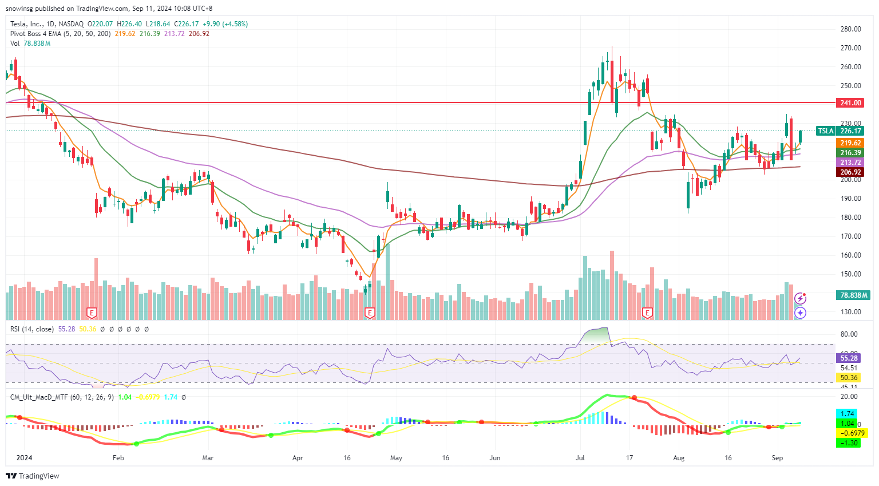The height and width of the screenshot is (486, 879).
Task: Click the Mar label on the time axis
Action: click(208, 458)
